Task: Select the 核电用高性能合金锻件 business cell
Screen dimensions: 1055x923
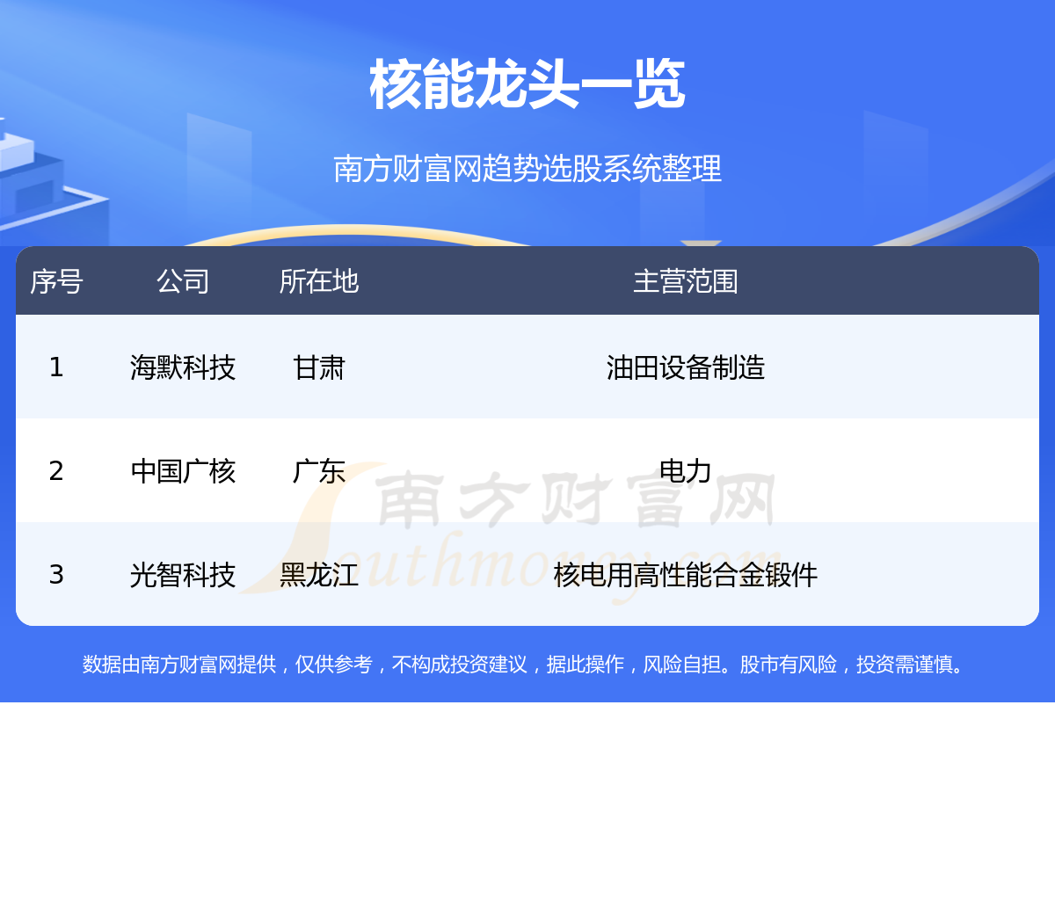Action: click(686, 574)
